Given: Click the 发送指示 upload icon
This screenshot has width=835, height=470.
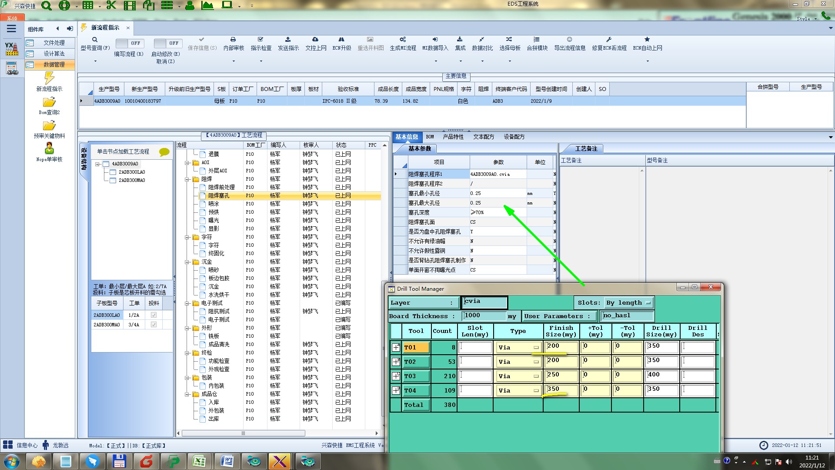Looking at the screenshot, I should click(288, 40).
